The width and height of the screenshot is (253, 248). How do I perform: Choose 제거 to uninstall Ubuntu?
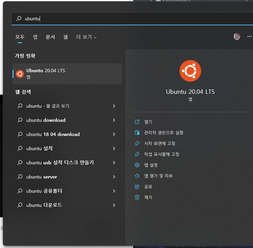coord(148,197)
